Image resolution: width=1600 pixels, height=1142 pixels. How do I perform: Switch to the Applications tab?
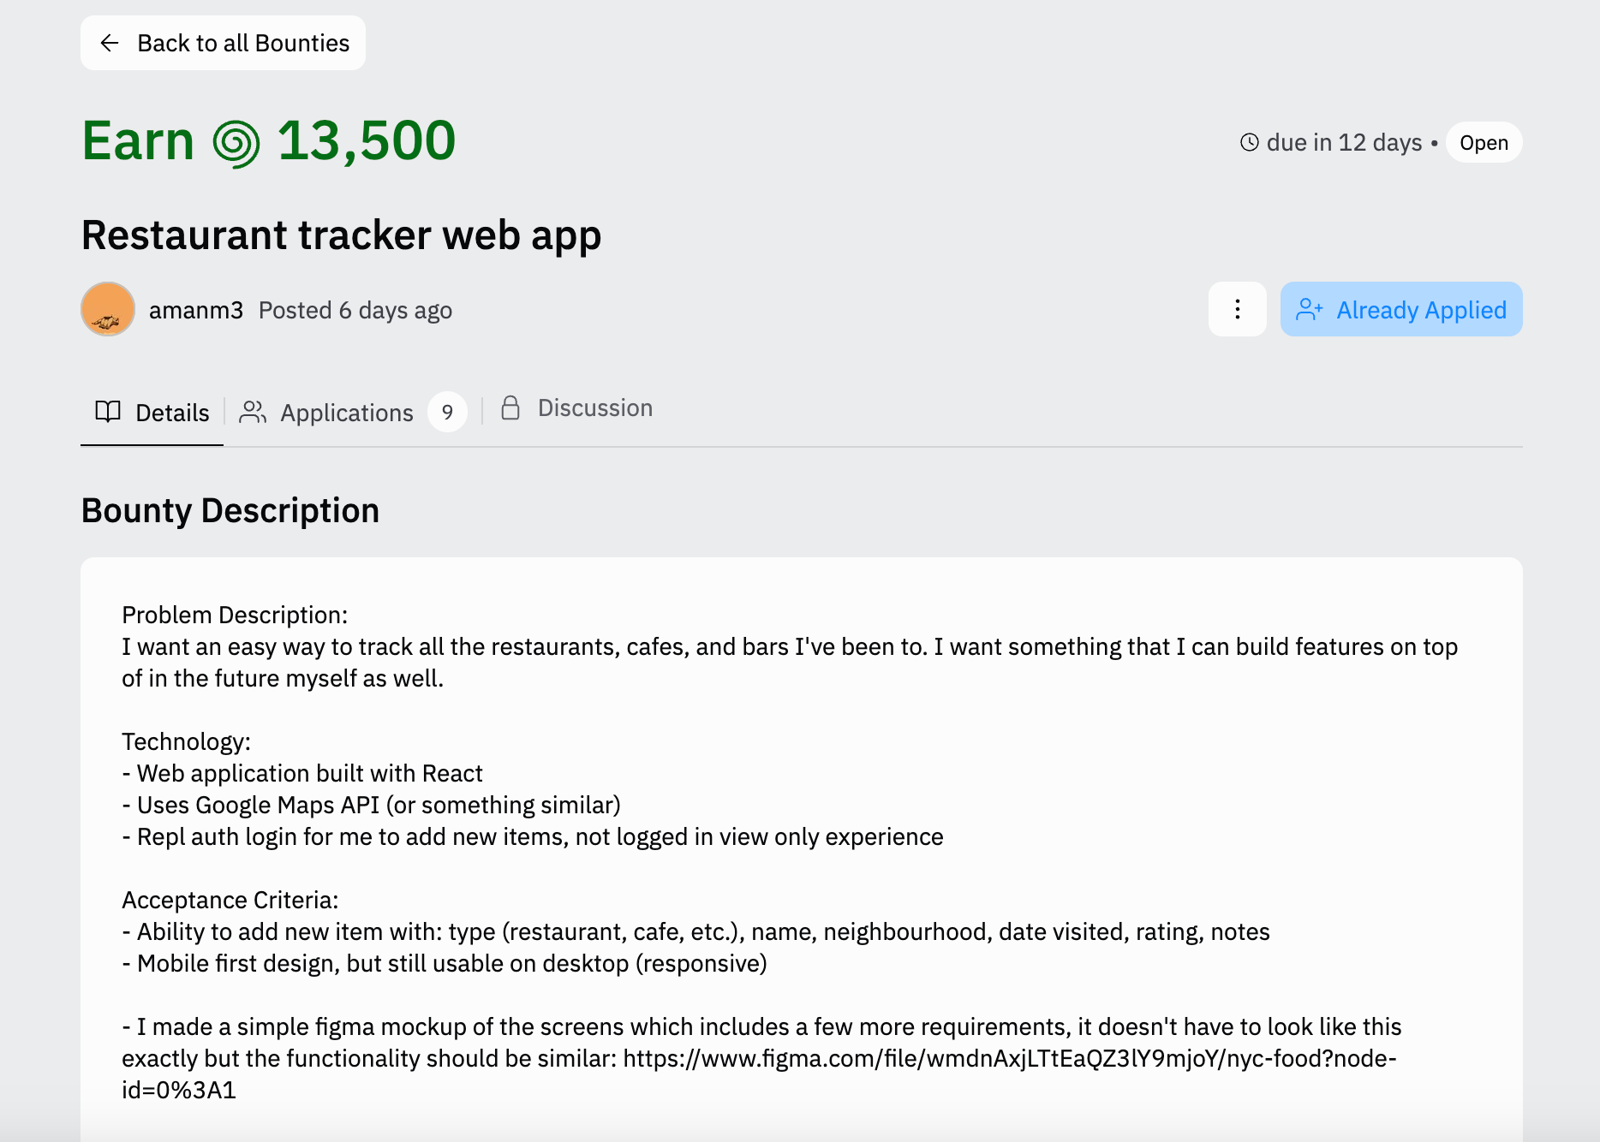click(x=346, y=413)
